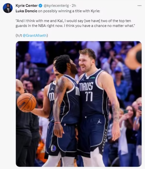Screen dimensions: 145x169
Task: Click the "guards in the NBA right now" line
Action: [75, 26]
